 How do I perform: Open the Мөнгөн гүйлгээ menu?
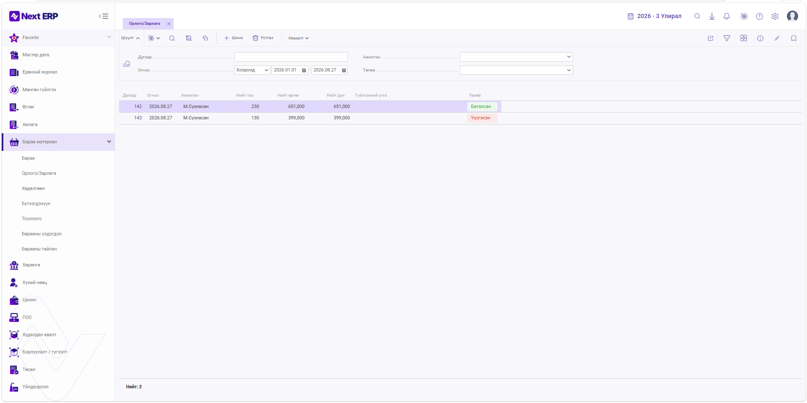[39, 90]
